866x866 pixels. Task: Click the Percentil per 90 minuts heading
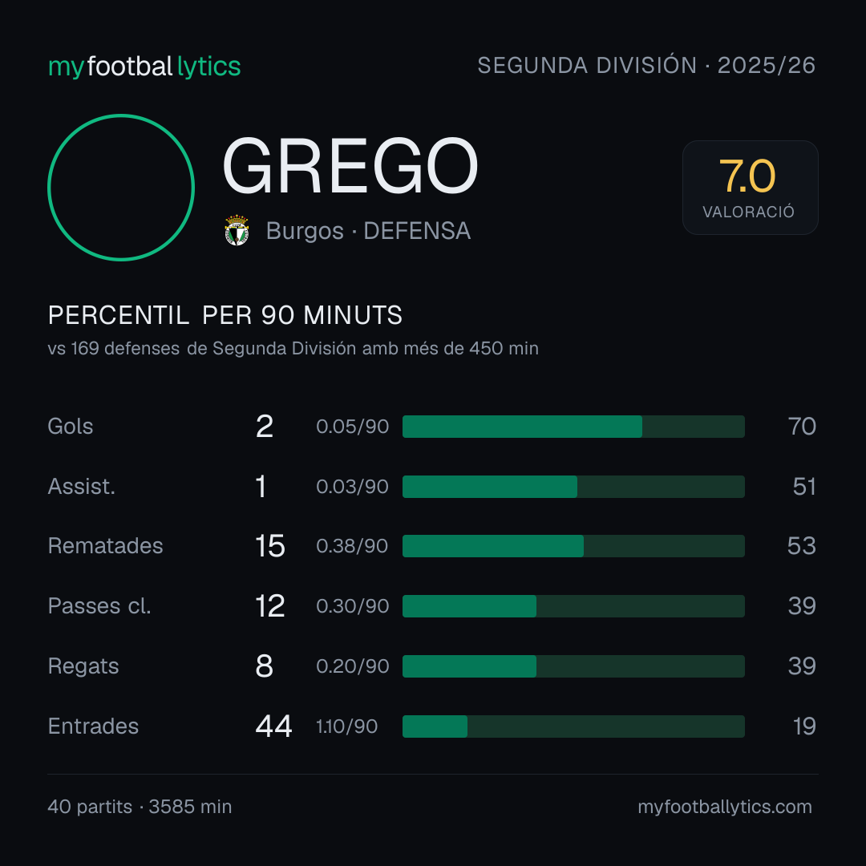[x=225, y=315]
